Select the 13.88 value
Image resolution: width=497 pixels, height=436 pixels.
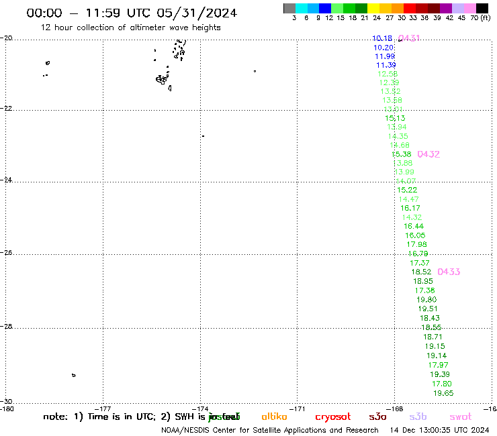coord(403,163)
